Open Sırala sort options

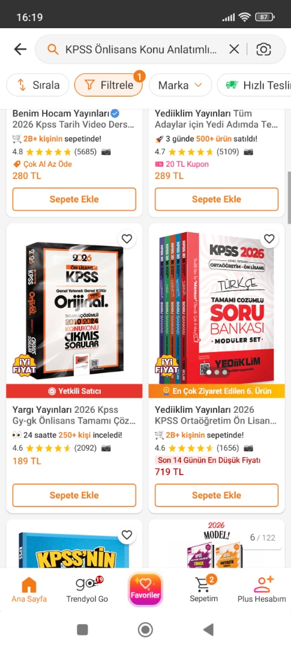pyautogui.click(x=38, y=85)
